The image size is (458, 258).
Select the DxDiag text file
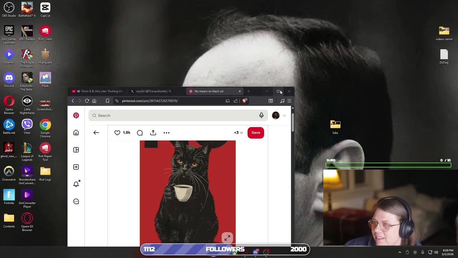coord(444,56)
